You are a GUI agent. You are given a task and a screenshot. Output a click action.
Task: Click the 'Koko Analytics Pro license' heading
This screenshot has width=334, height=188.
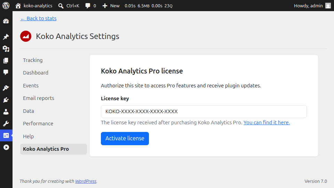pyautogui.click(x=142, y=71)
